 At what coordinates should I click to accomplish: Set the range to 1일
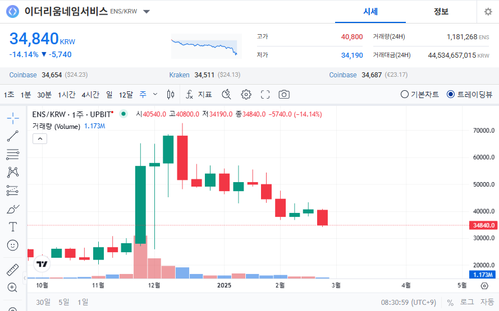point(83,302)
